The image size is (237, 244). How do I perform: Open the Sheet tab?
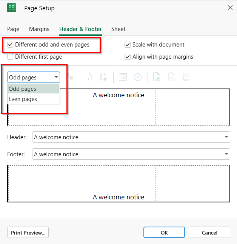coord(118,29)
